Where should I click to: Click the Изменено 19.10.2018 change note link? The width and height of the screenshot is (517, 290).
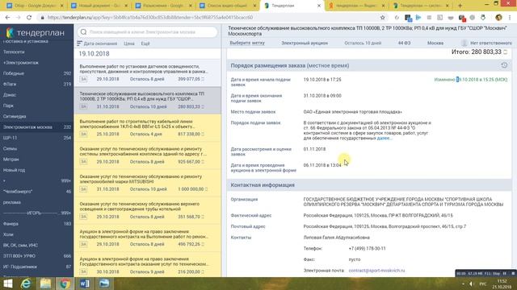pyautogui.click(x=470, y=80)
